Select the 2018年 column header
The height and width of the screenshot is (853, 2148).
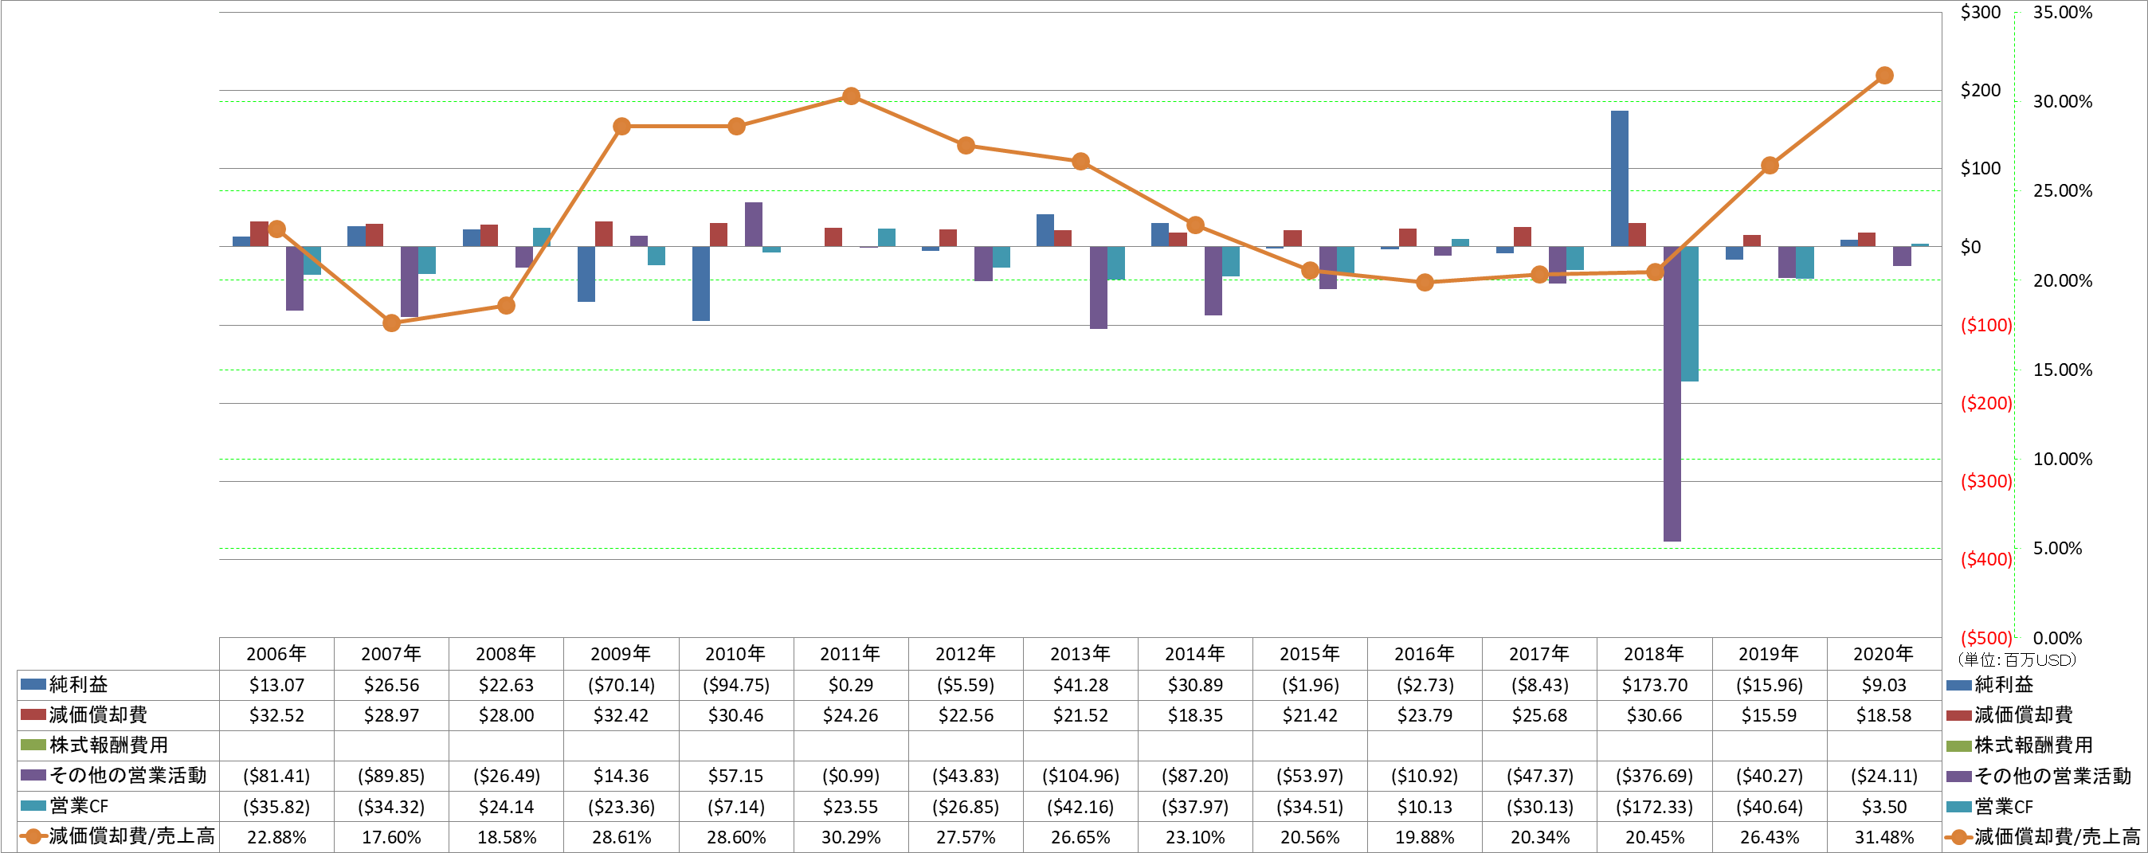tap(1654, 654)
